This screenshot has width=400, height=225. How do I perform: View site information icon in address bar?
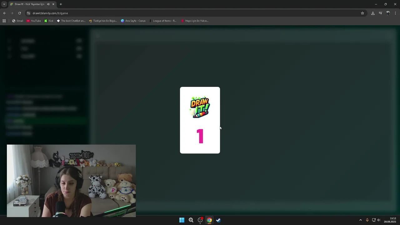(x=28, y=13)
